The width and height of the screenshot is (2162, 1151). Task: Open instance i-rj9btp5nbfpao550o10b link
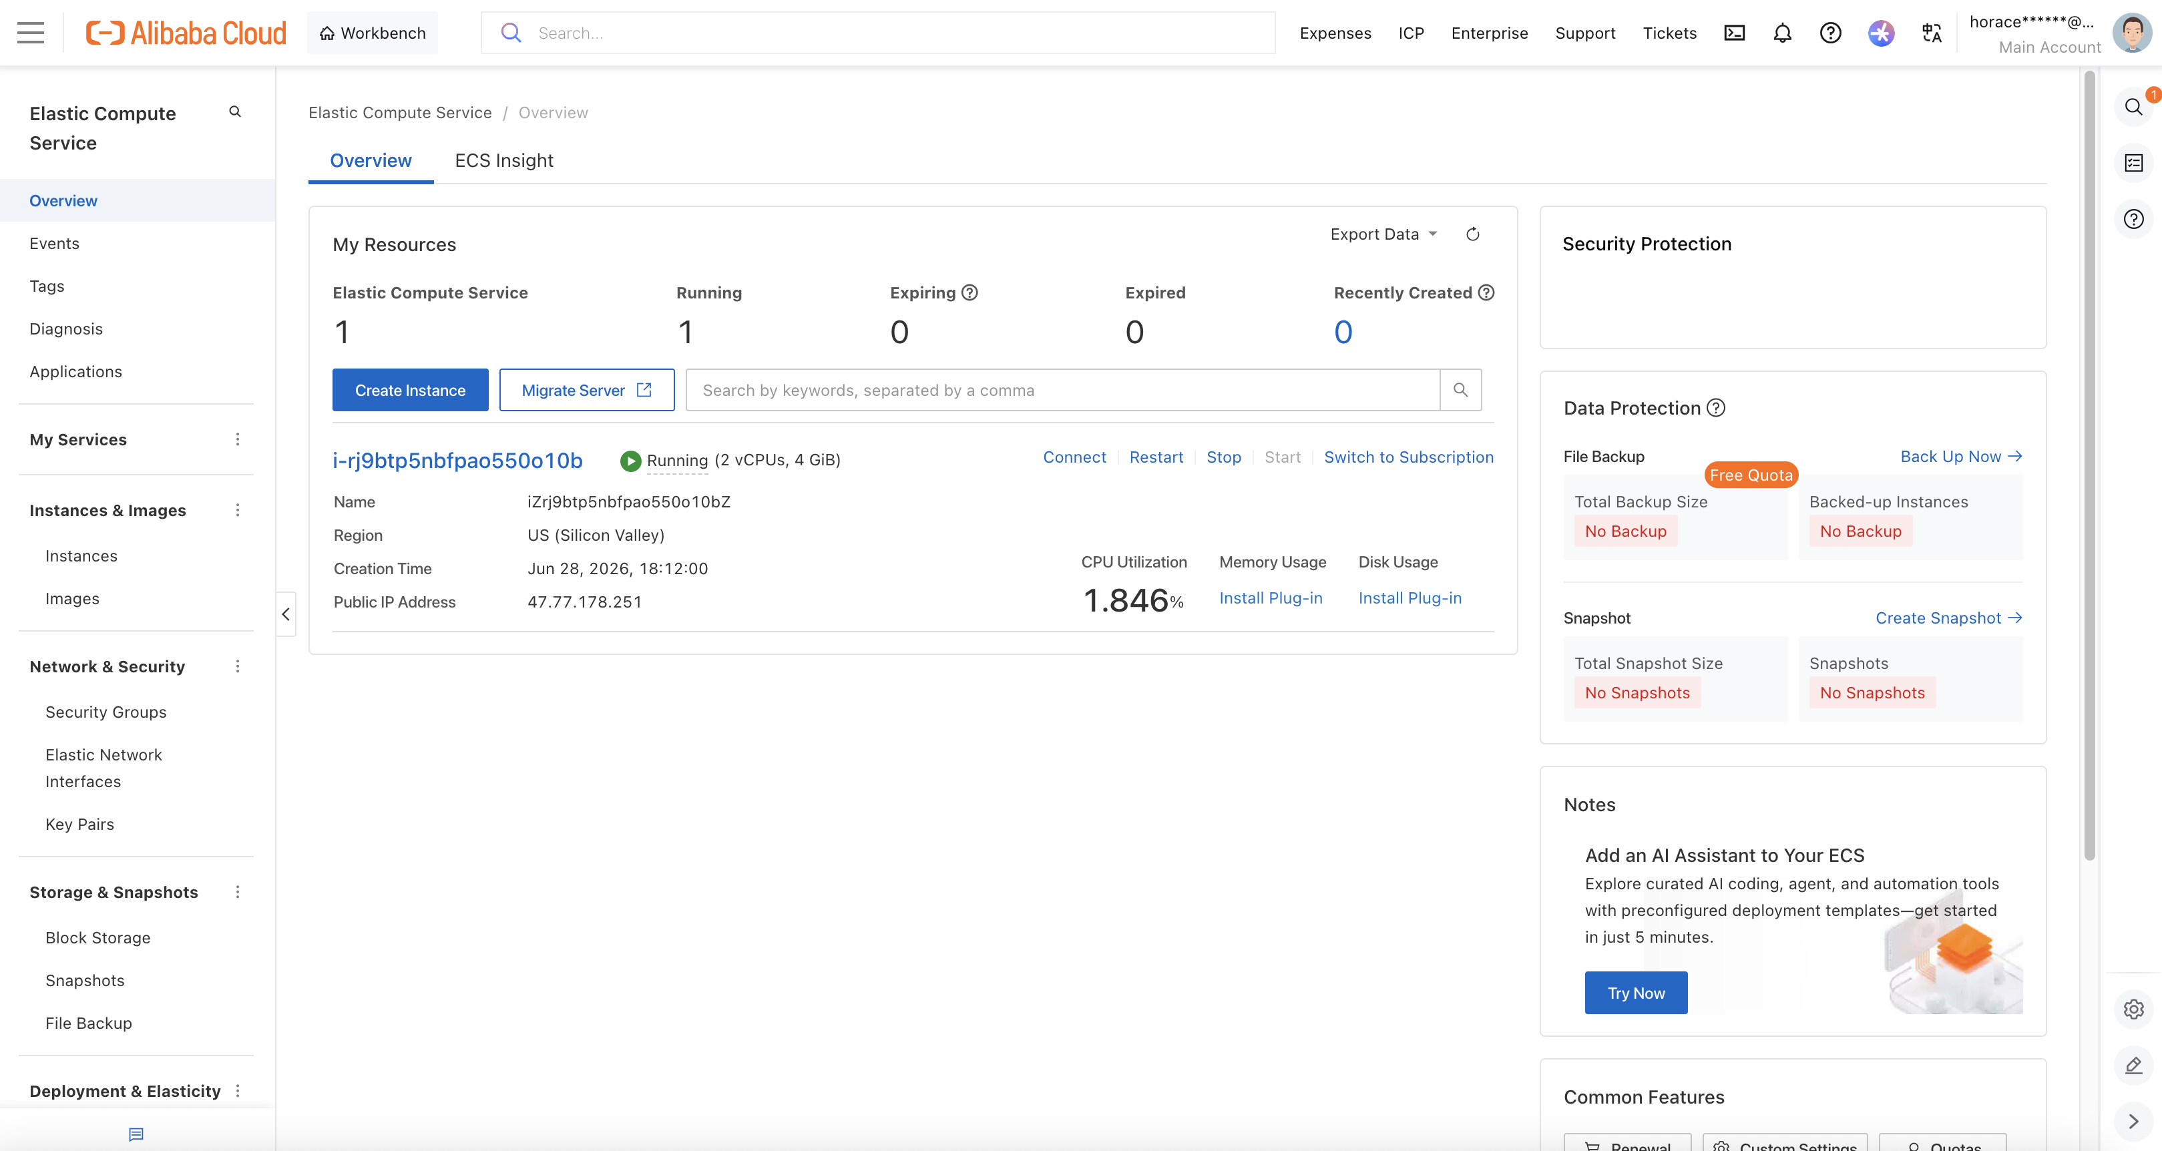click(x=457, y=461)
